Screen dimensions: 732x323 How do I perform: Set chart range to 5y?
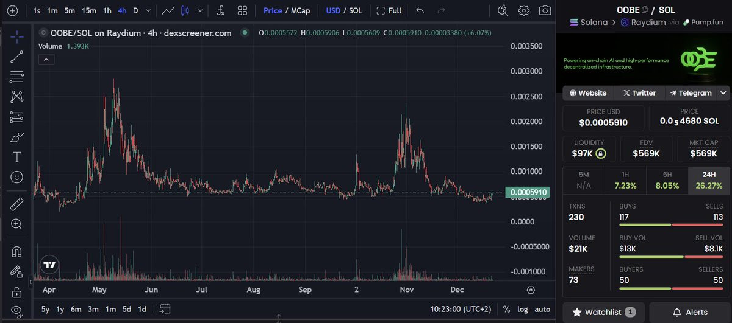pyautogui.click(x=45, y=309)
